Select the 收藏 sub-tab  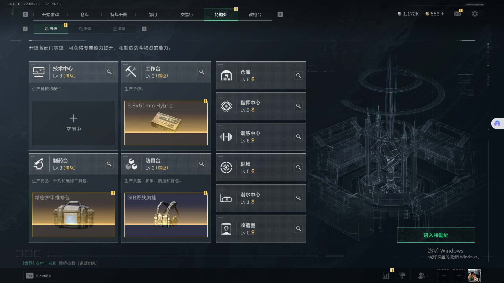(119, 29)
